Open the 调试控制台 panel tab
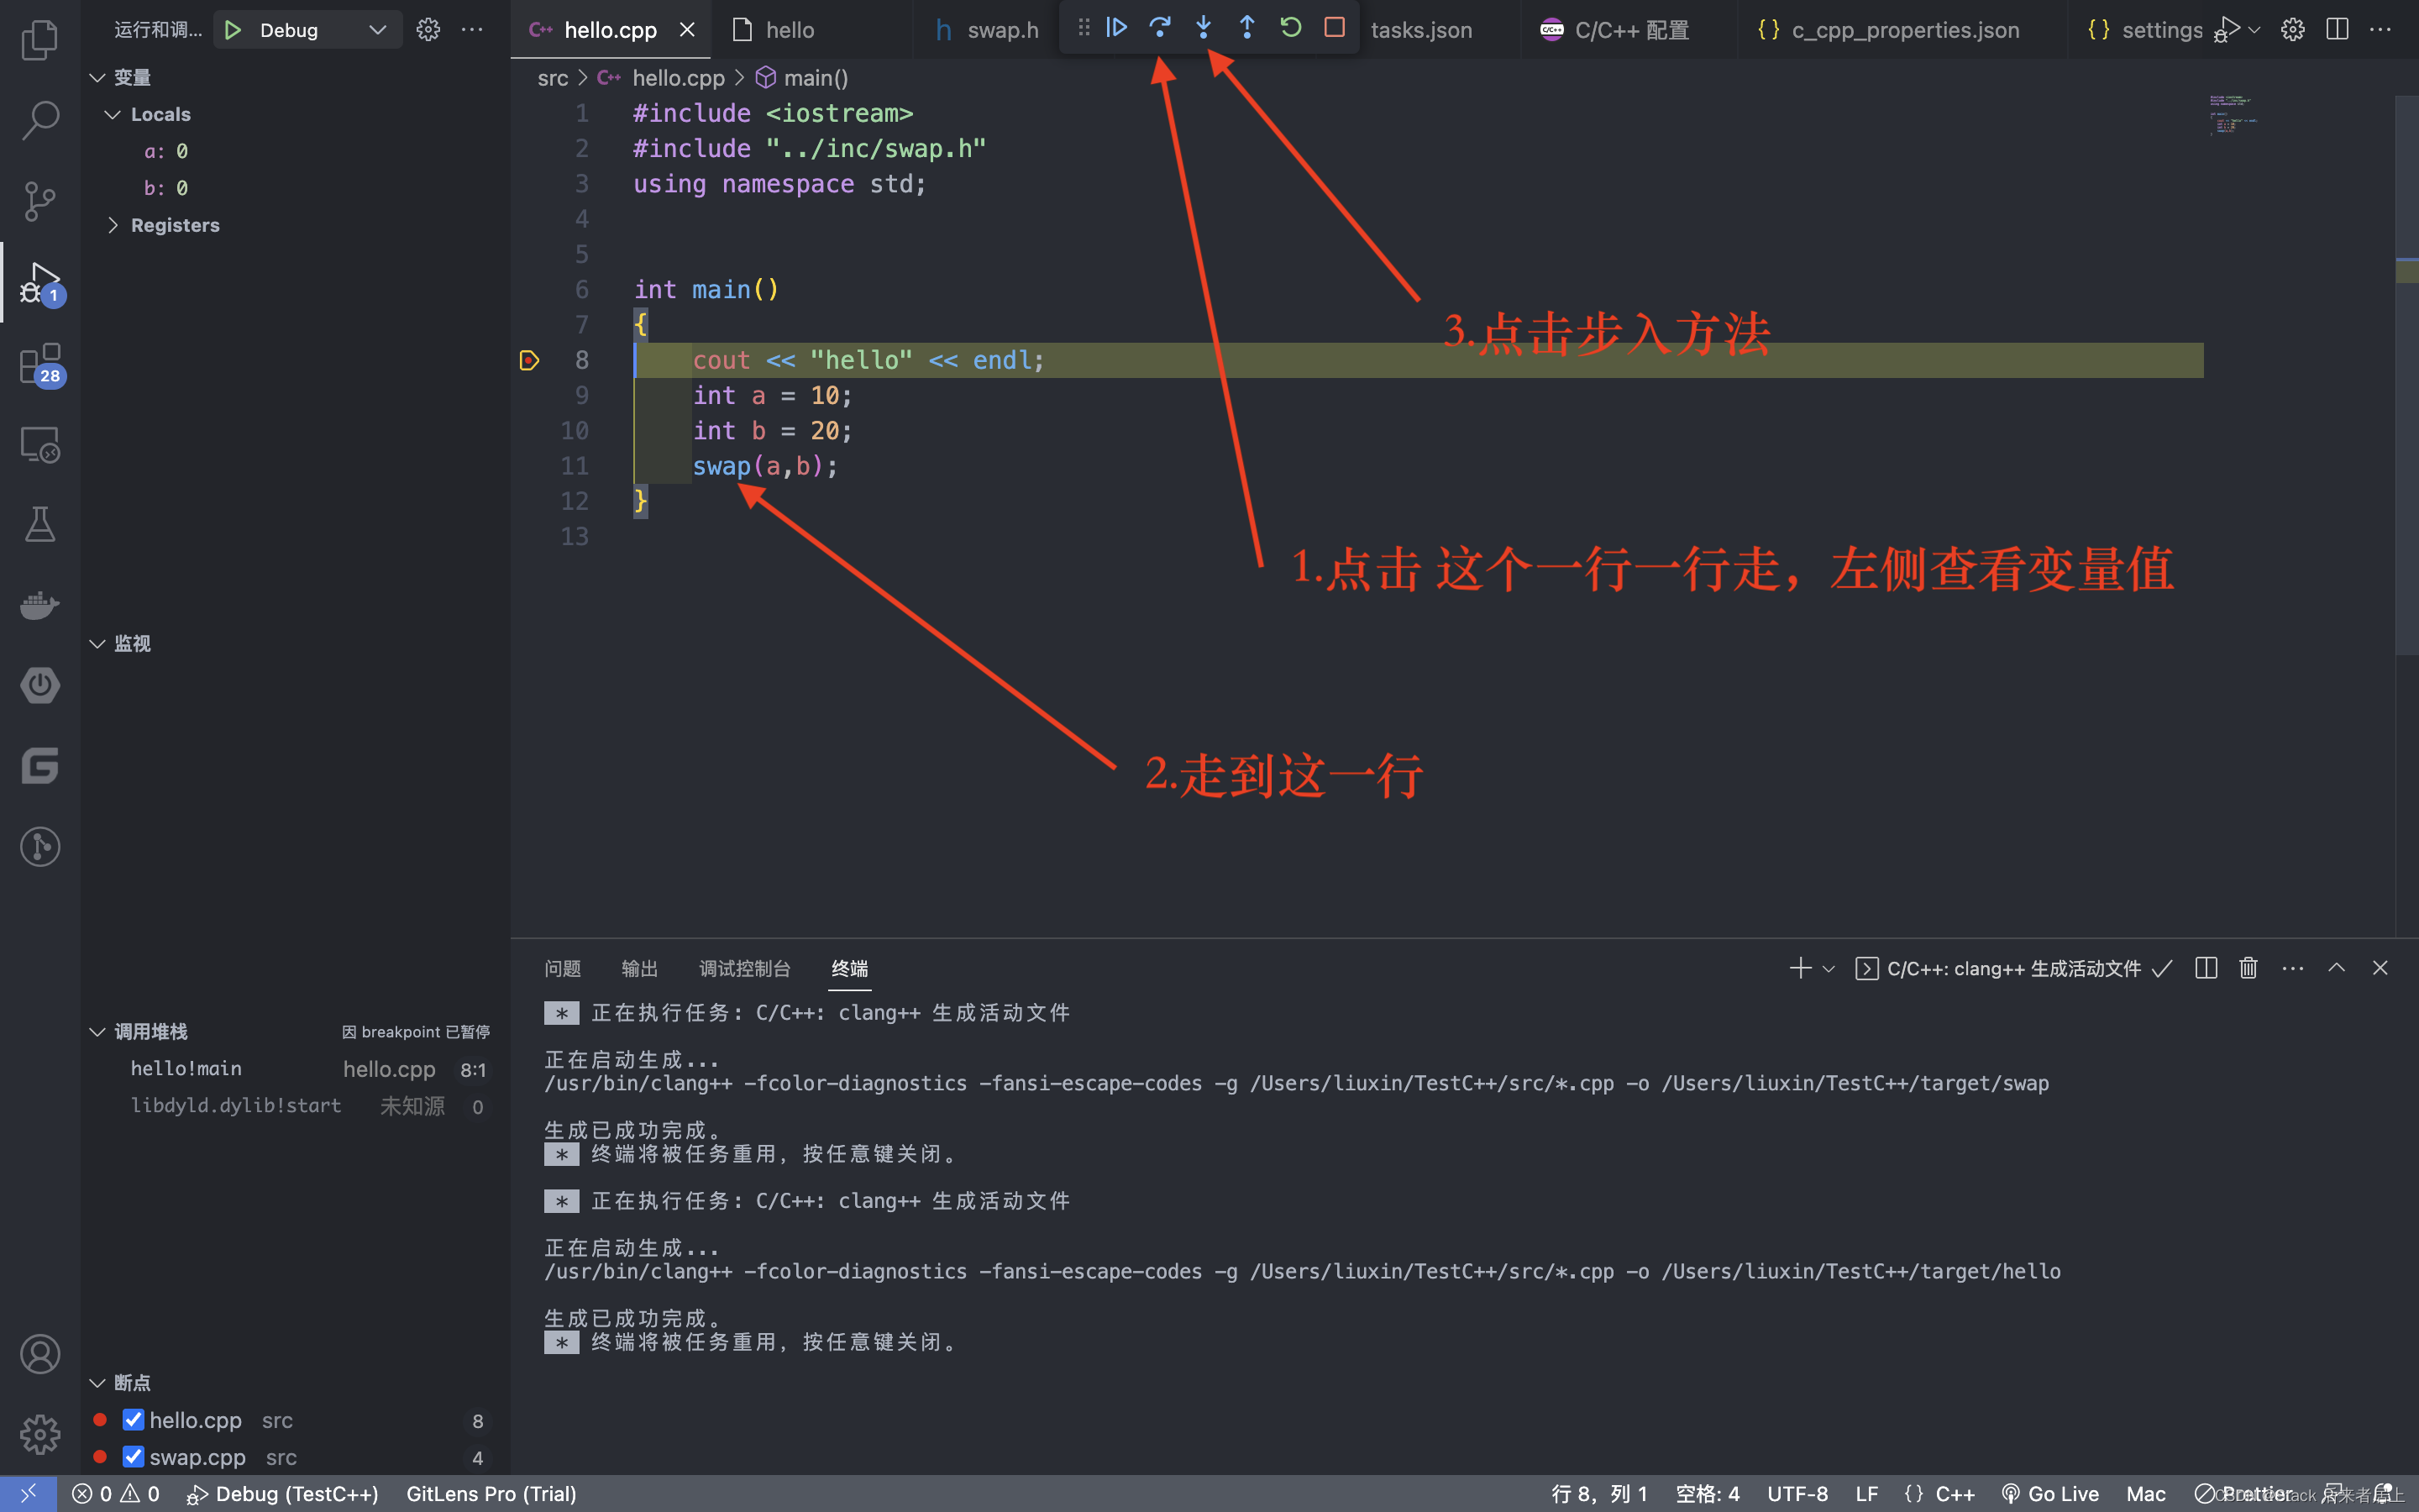 point(743,968)
